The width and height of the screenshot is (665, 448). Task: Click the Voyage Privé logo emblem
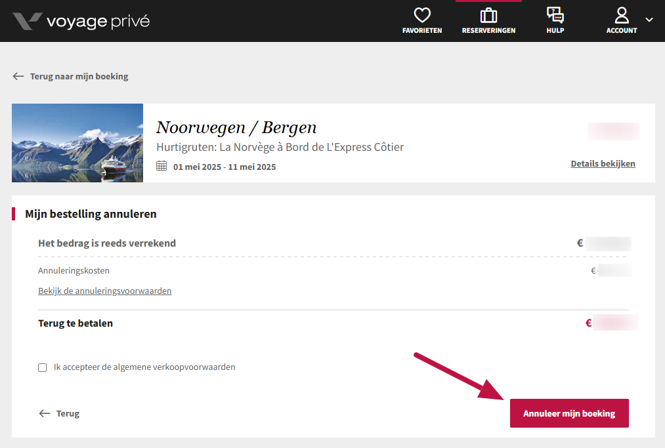(x=27, y=21)
